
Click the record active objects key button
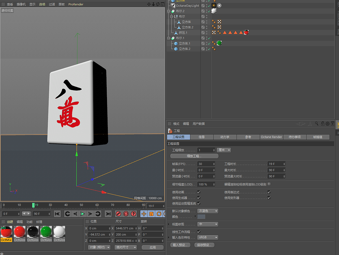pos(118,214)
